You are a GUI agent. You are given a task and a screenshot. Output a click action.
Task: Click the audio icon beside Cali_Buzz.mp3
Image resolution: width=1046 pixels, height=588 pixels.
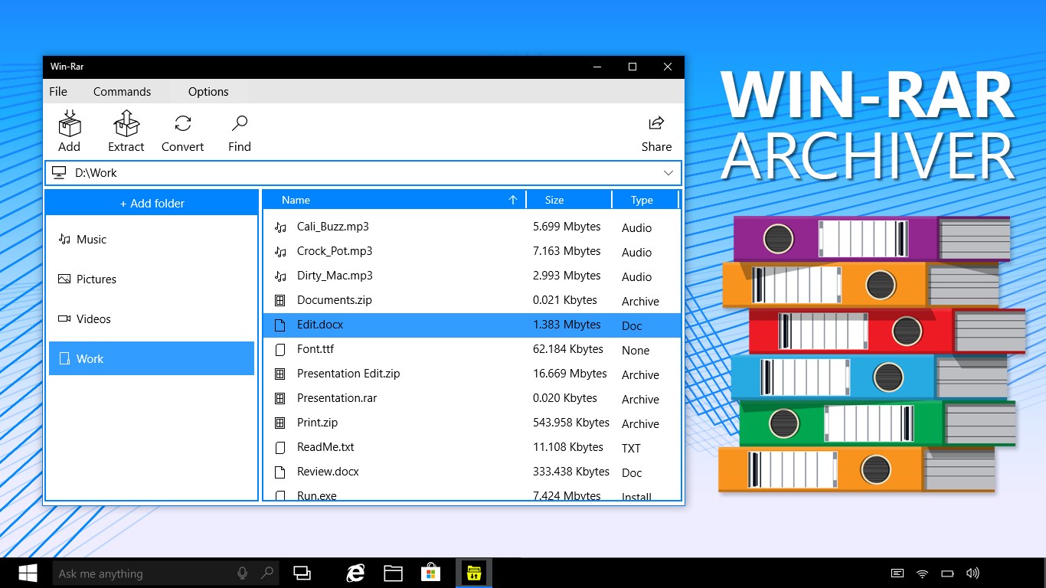[280, 227]
